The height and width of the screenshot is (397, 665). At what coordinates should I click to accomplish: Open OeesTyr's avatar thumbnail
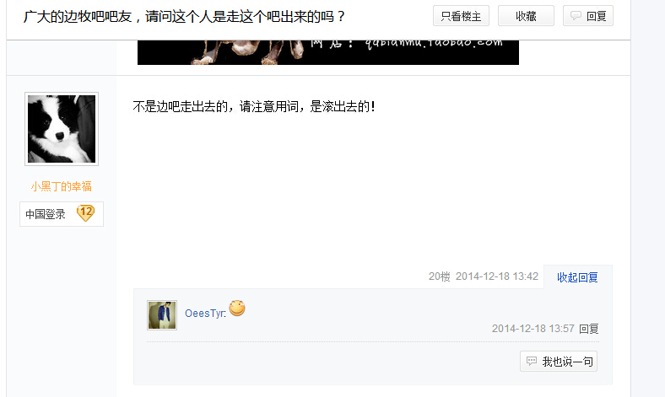(x=162, y=315)
